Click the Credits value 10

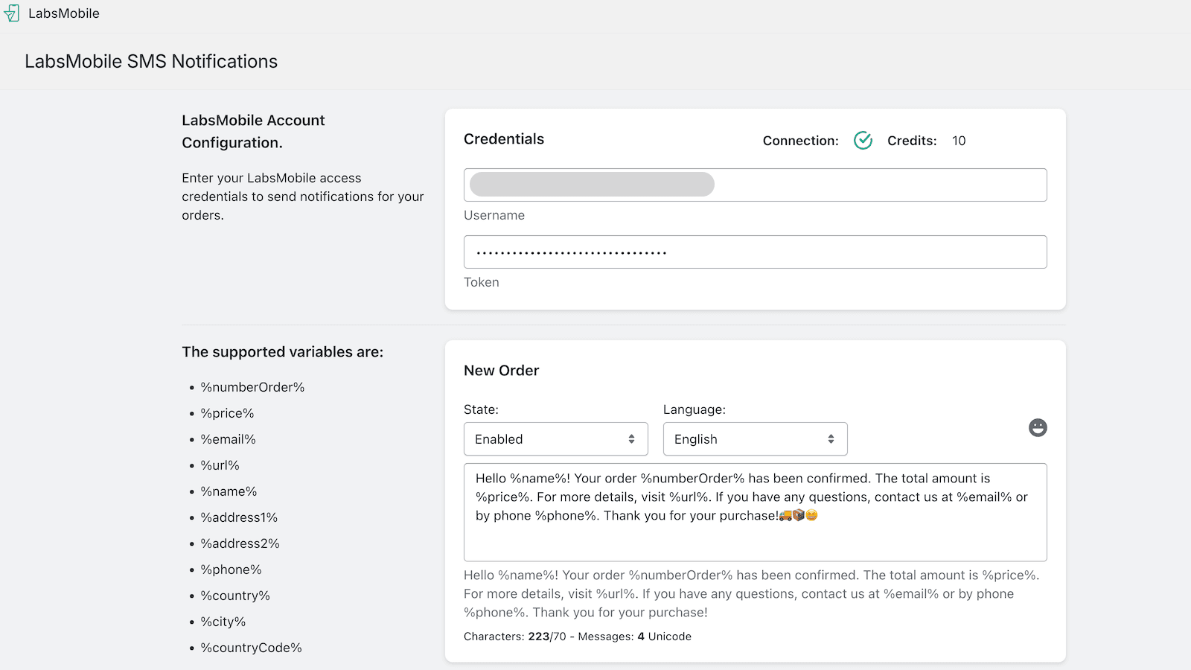[959, 141]
